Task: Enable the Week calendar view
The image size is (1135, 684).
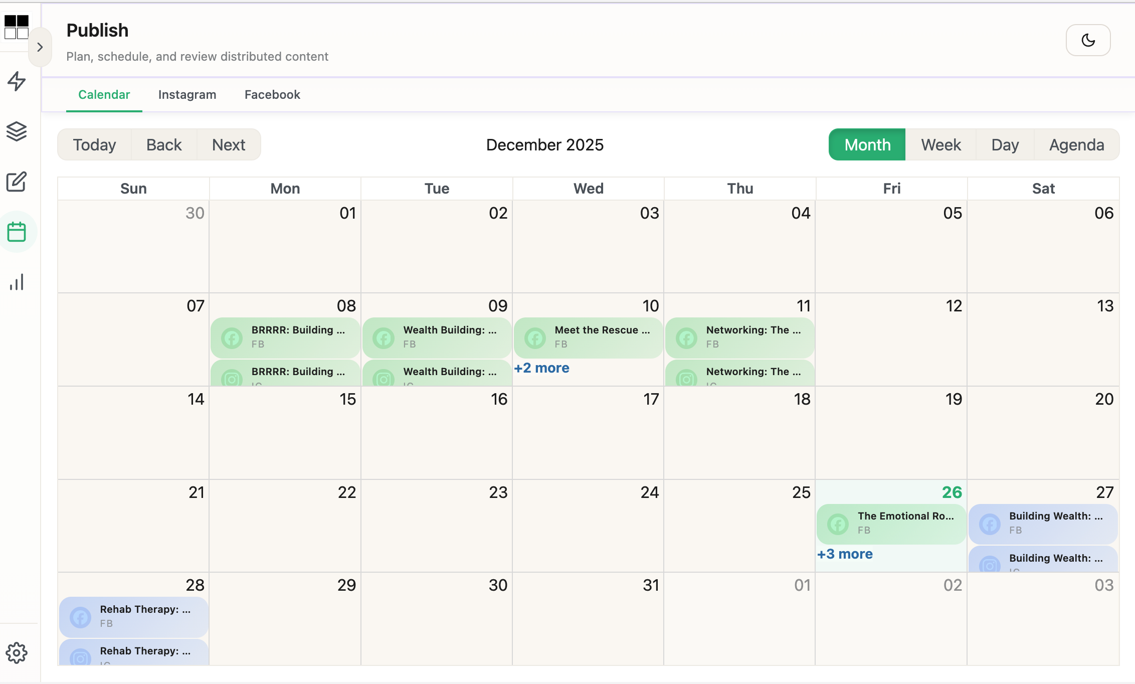Action: [x=940, y=144]
